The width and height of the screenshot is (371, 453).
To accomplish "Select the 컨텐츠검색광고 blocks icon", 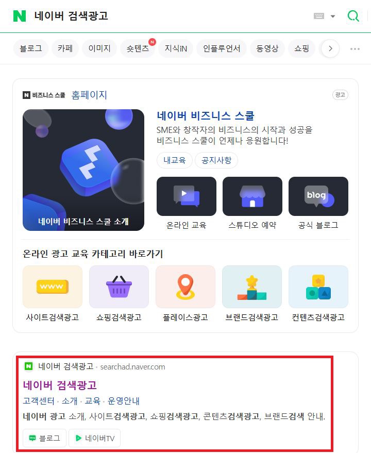I will pyautogui.click(x=318, y=287).
